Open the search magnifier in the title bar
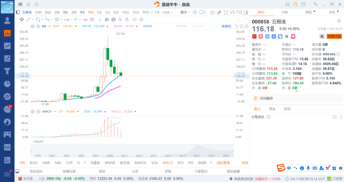Screen dimensions: 344x182 click(x=37, y=4)
